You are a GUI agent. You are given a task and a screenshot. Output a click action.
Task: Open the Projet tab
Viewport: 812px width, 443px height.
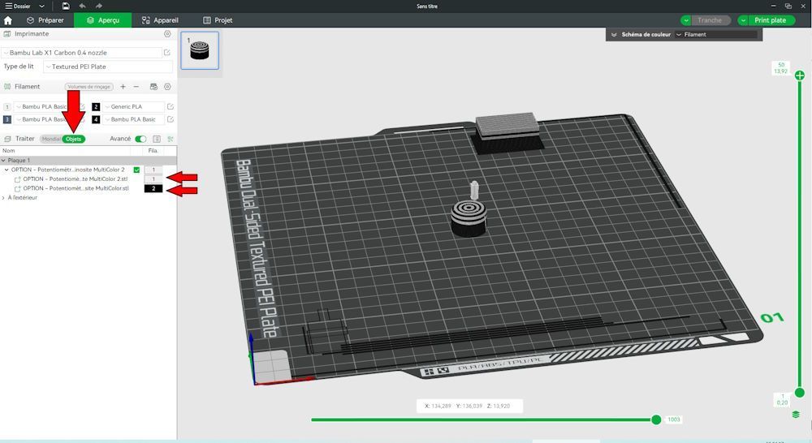(x=218, y=20)
